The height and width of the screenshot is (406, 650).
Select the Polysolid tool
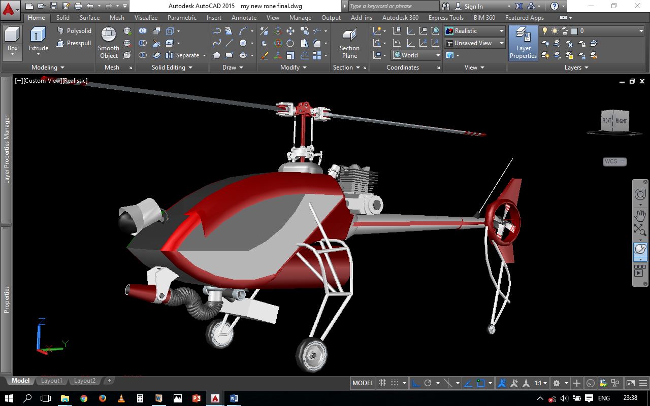[74, 31]
